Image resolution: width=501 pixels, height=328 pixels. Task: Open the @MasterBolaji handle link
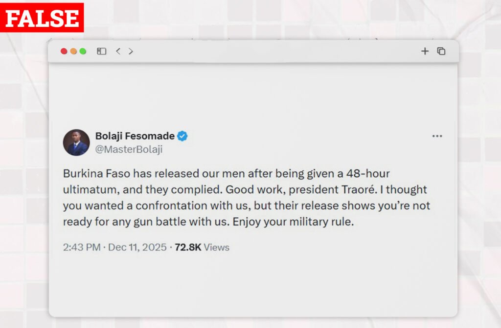coord(129,150)
